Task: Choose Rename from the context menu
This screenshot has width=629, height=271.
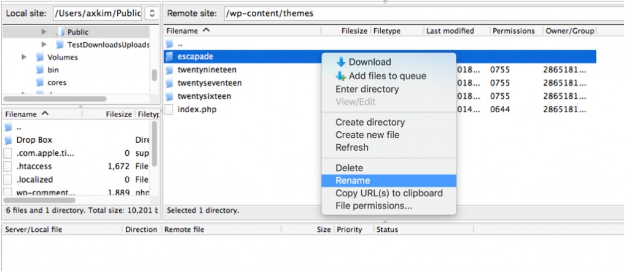Action: coord(353,181)
